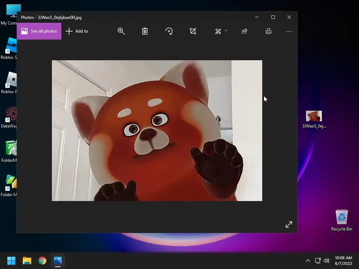Select the DataWag desktop shortcut
This screenshot has width=359, height=269.
point(9,117)
